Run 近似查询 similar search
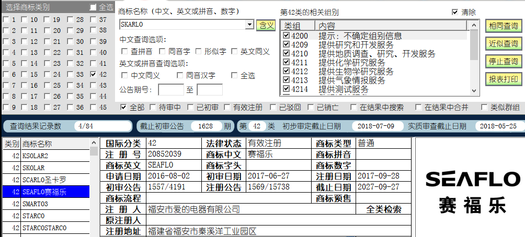Screen dimensions: 525x237 [x=503, y=44]
